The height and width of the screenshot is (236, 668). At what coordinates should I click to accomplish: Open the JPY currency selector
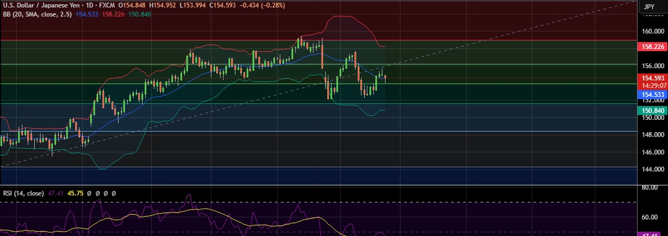649,7
